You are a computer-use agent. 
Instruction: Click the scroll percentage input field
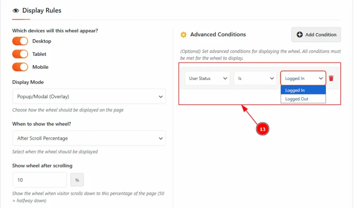coord(39,180)
